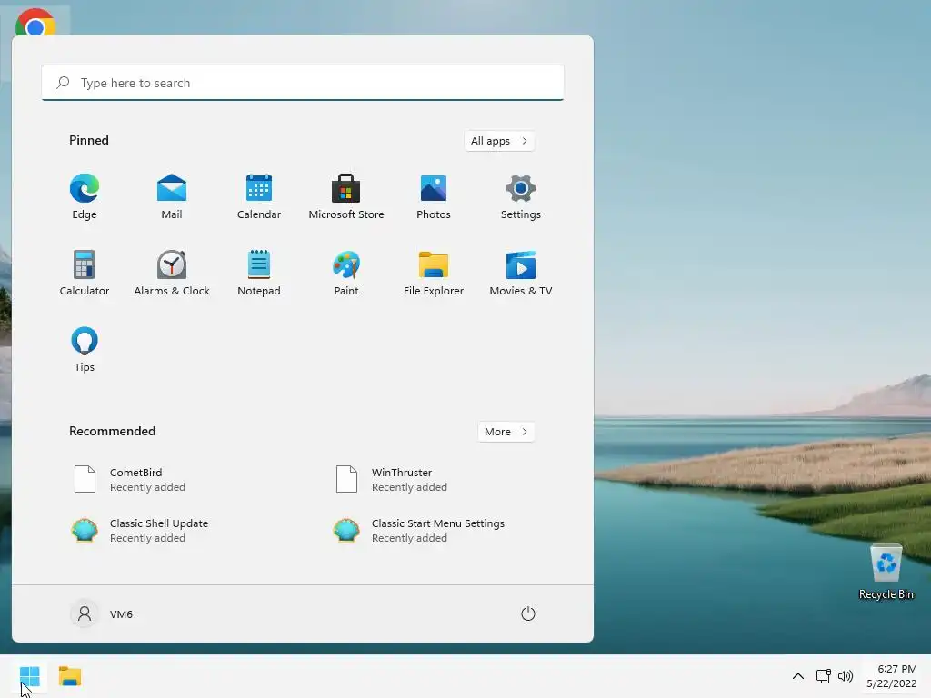This screenshot has width=931, height=698.
Task: Open Microsoft Store
Action: (346, 196)
